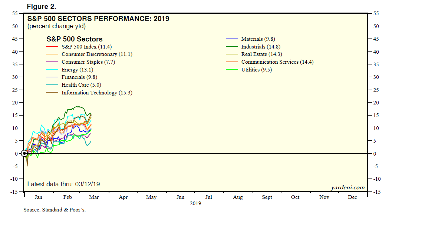Viewport: 422px width, 230px height.
Task: Select the Financials (9.8) legend label
Action: pyautogui.click(x=79, y=77)
